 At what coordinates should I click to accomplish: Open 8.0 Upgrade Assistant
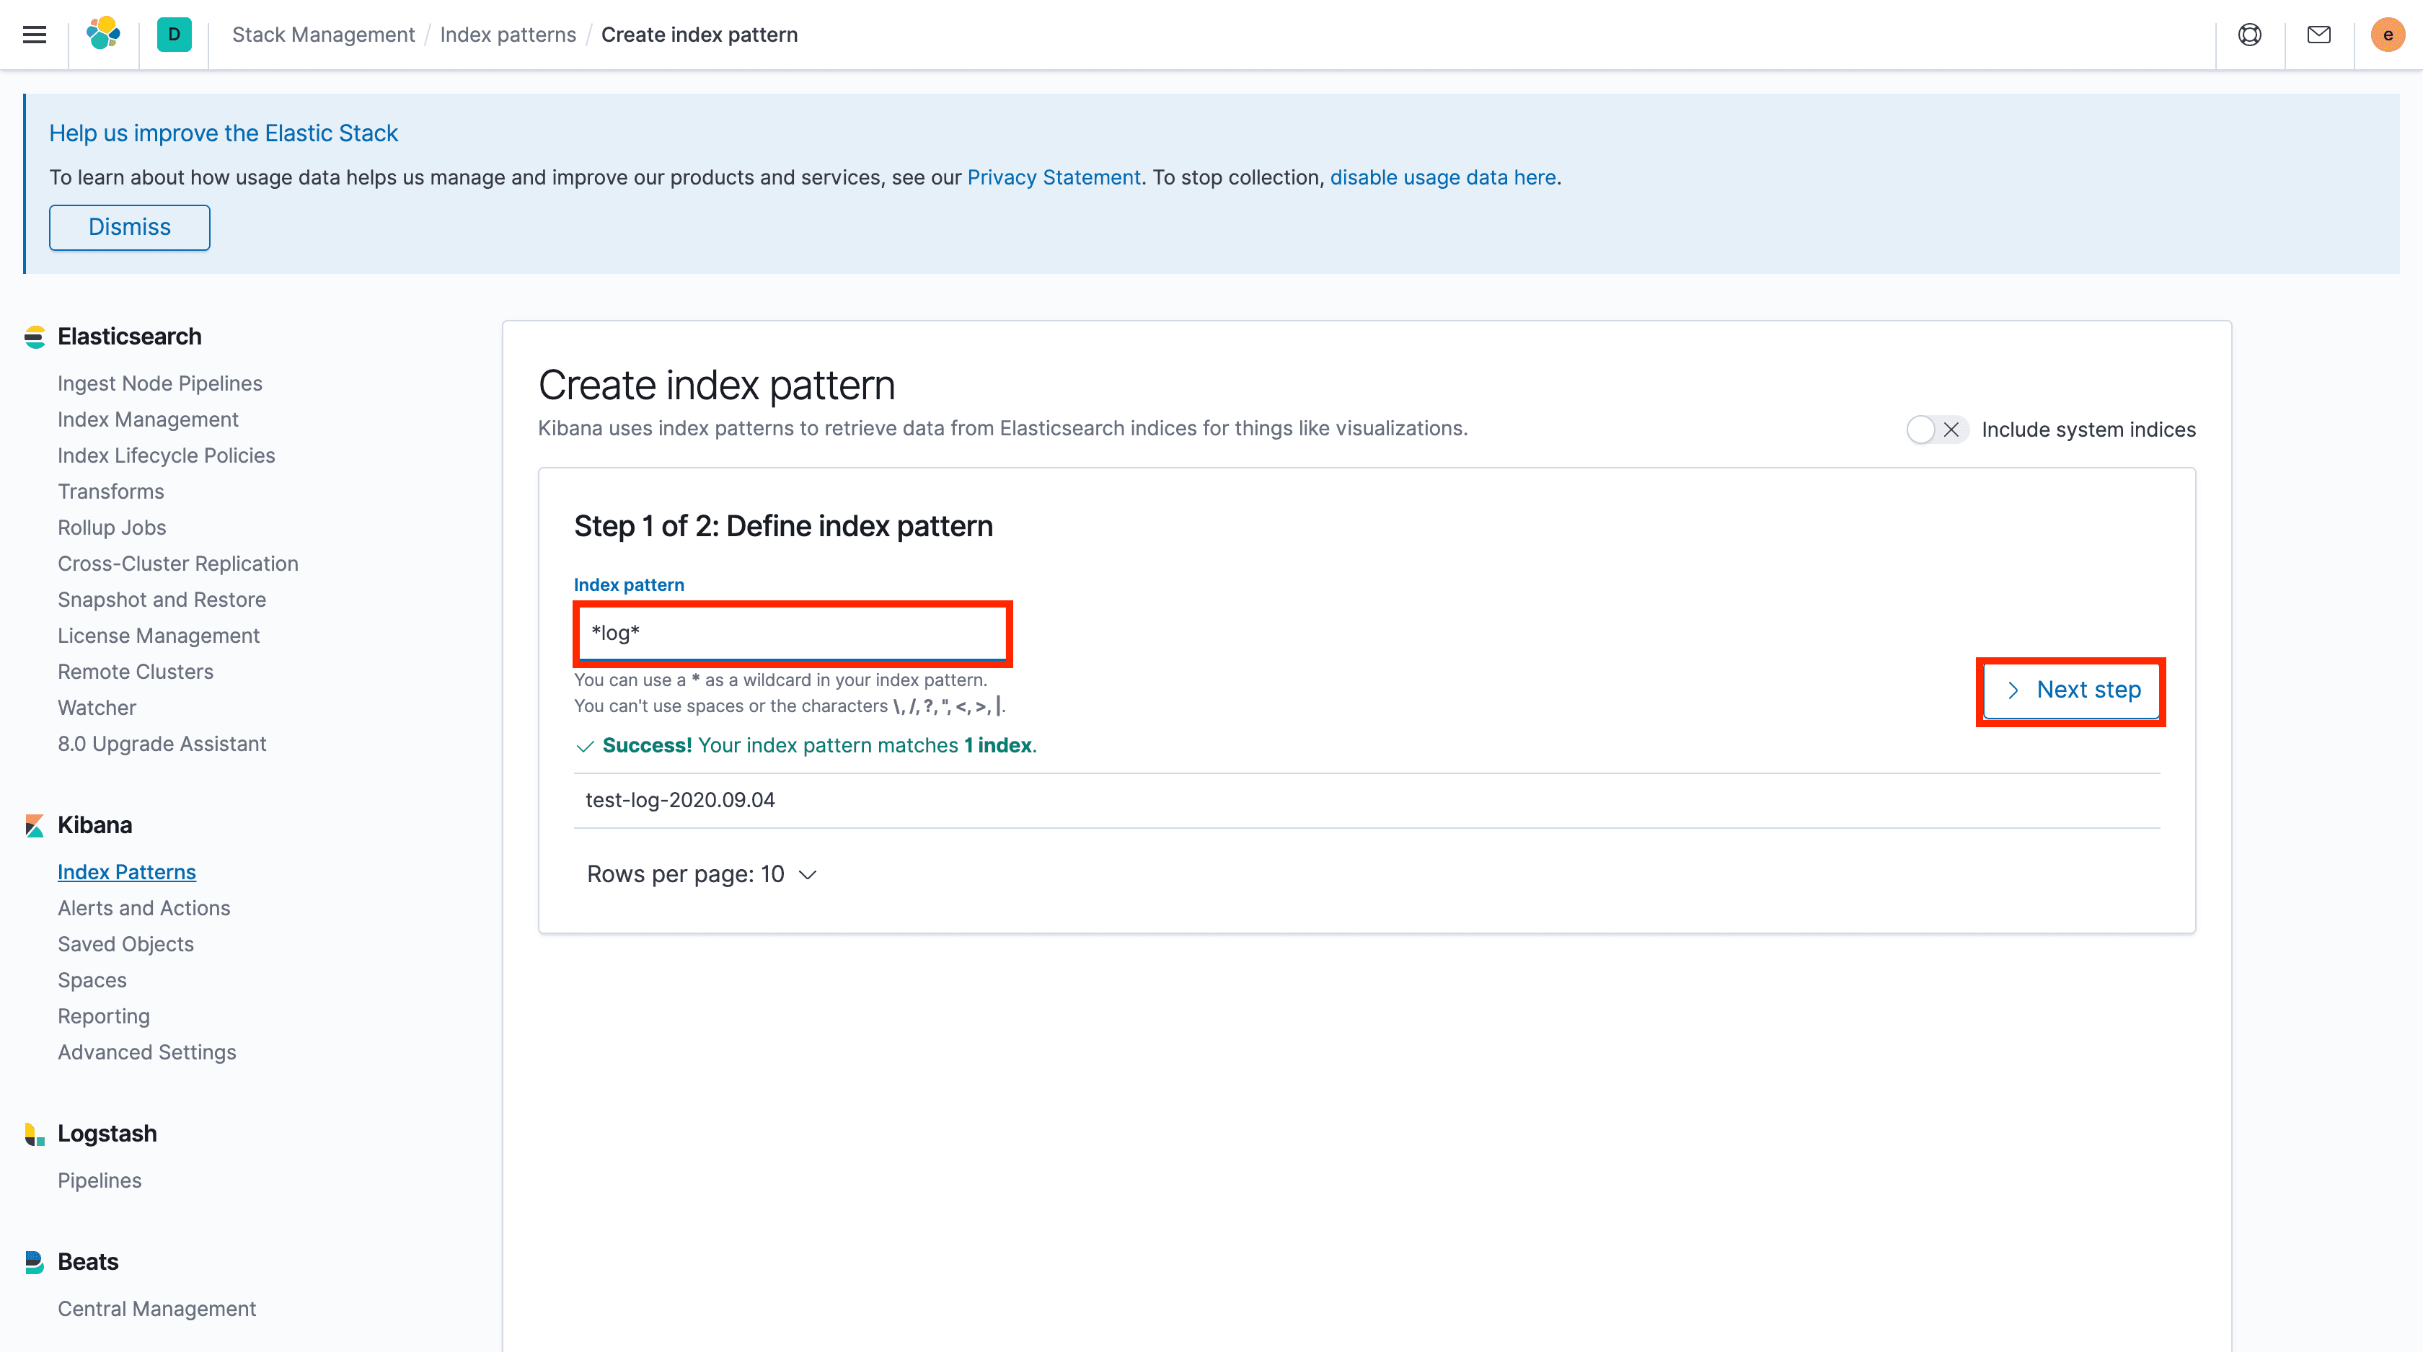tap(162, 744)
